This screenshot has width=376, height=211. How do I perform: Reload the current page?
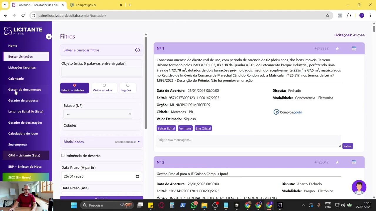coord(23,16)
